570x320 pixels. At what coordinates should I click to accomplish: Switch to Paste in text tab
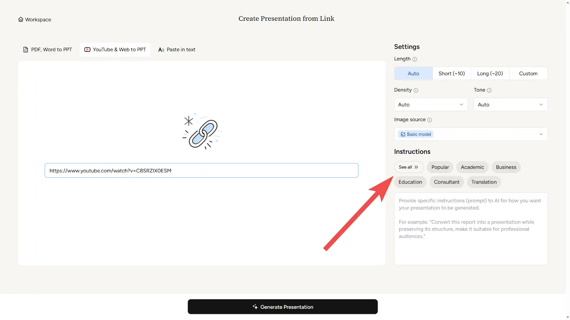[177, 50]
